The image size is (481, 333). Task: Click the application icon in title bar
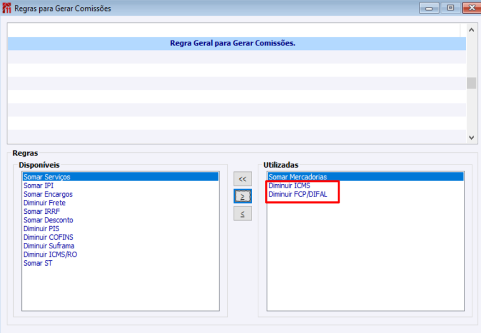click(x=6, y=8)
